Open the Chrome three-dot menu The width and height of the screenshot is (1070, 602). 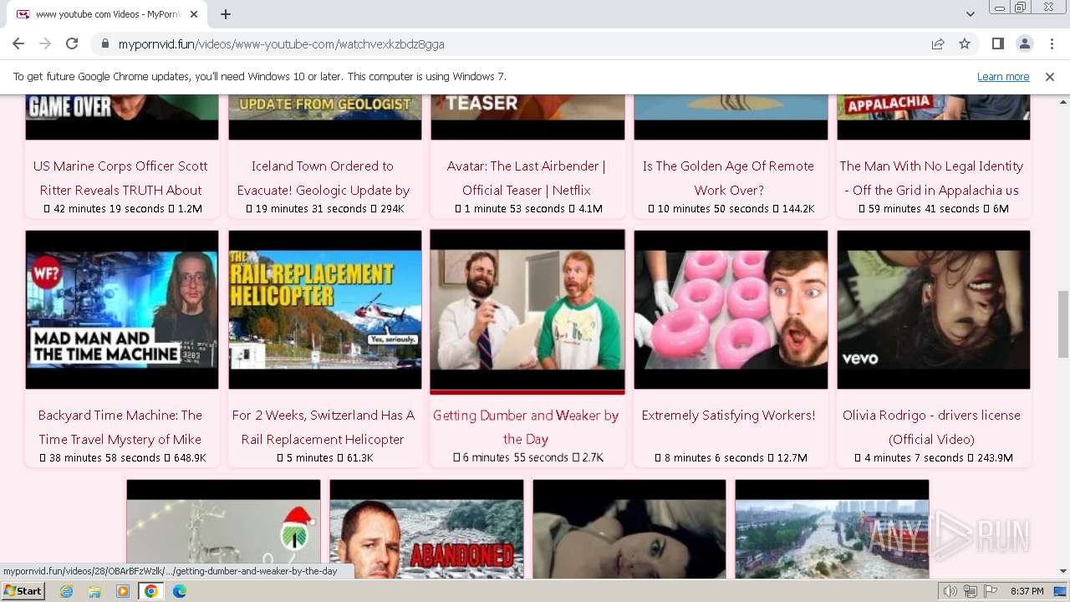tap(1052, 43)
